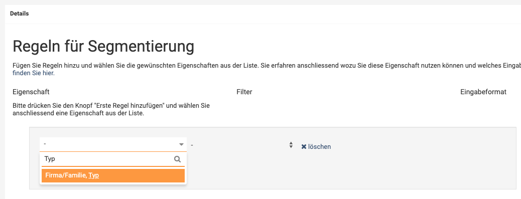Click the Filter column header
This screenshot has height=199, width=521.
(x=244, y=92)
